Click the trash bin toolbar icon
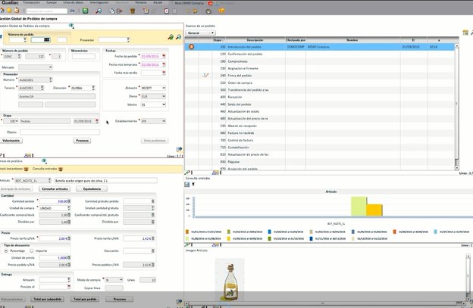 click(133, 11)
